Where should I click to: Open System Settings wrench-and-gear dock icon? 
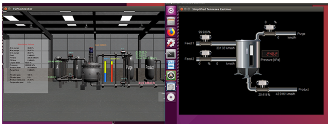[171, 43]
